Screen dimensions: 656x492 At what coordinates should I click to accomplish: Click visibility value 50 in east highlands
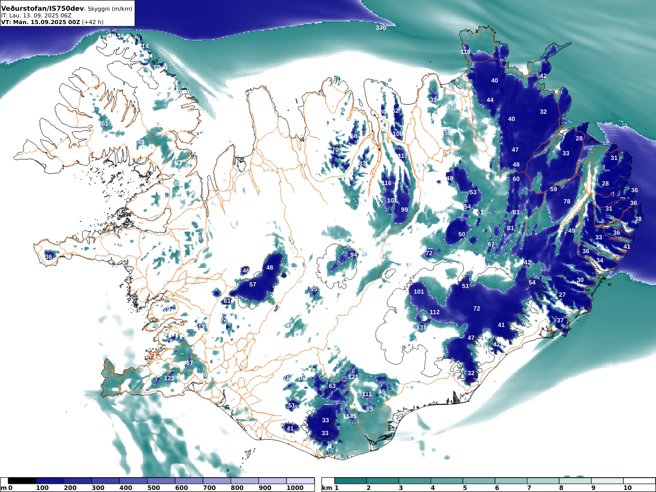tap(462, 234)
